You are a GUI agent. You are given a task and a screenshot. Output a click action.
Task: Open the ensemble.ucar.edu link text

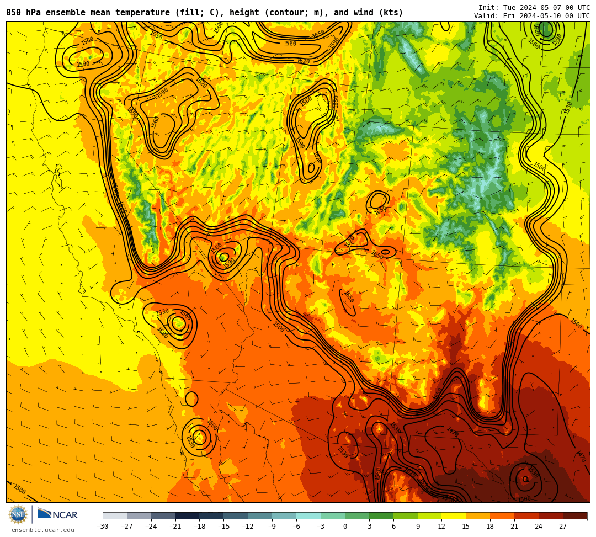(x=42, y=530)
